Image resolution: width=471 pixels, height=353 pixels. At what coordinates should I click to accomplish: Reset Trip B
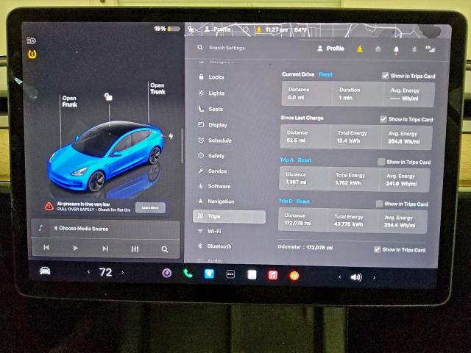pos(302,202)
